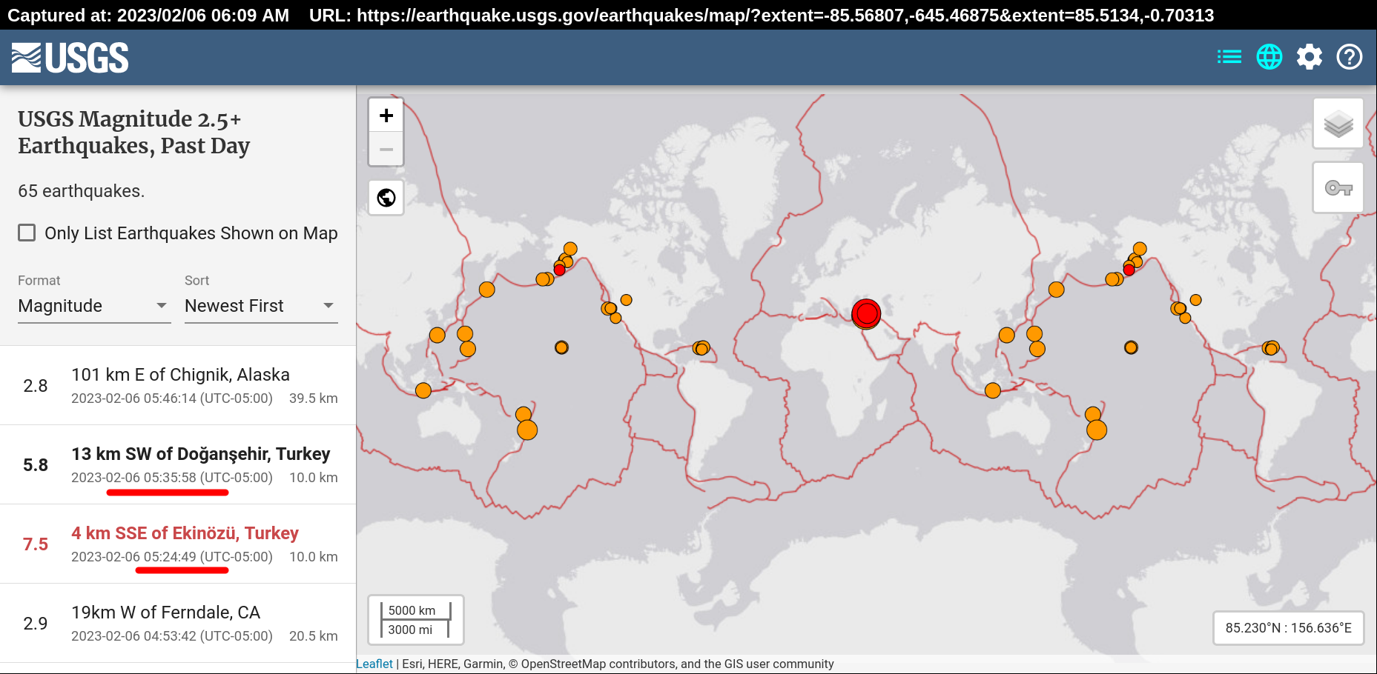Enable Only List Earthquakes Shown on Map
1377x674 pixels.
27,233
